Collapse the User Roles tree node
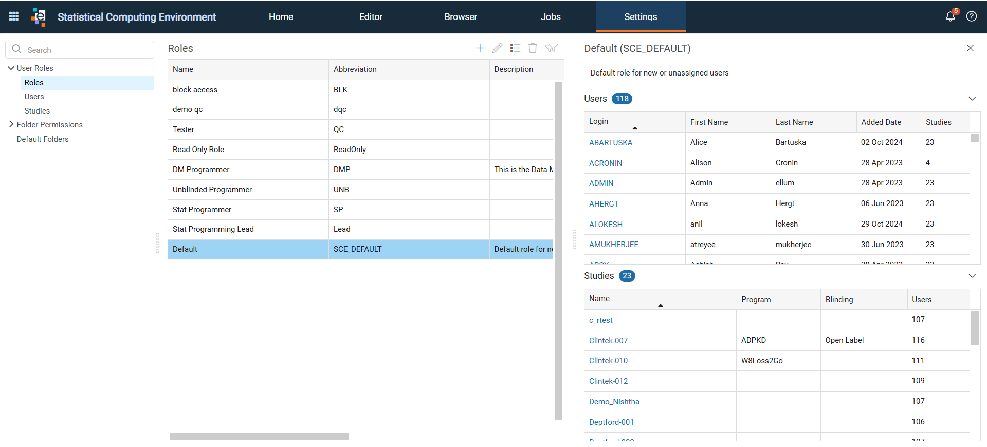This screenshot has height=447, width=987. click(x=11, y=68)
